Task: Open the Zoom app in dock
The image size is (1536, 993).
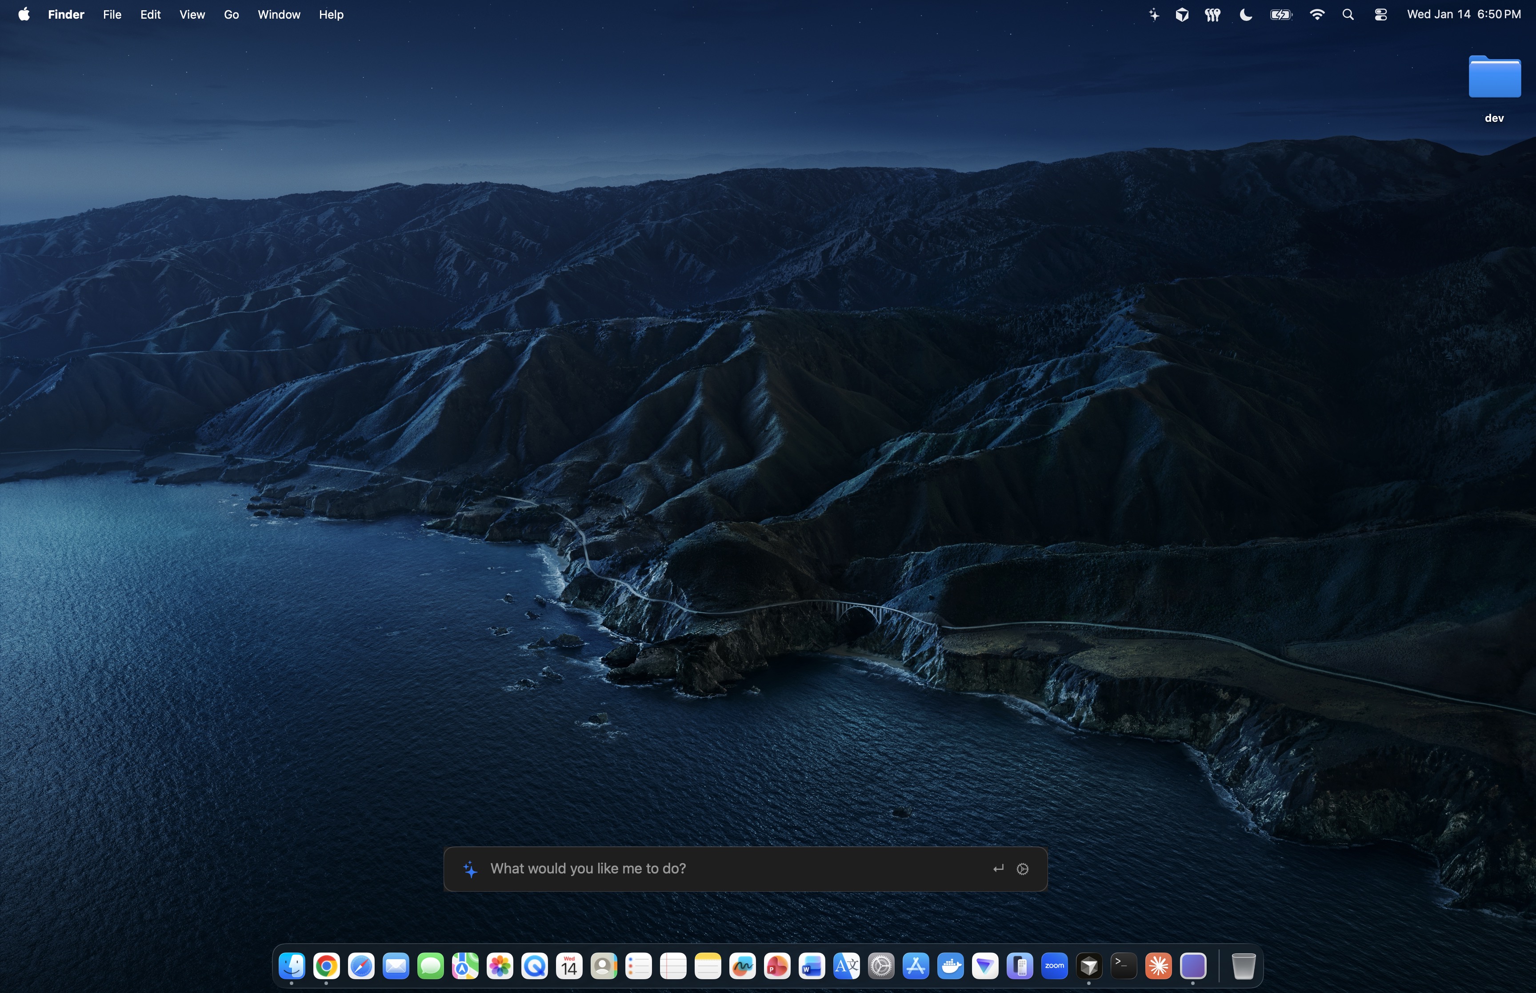Action: coord(1054,966)
